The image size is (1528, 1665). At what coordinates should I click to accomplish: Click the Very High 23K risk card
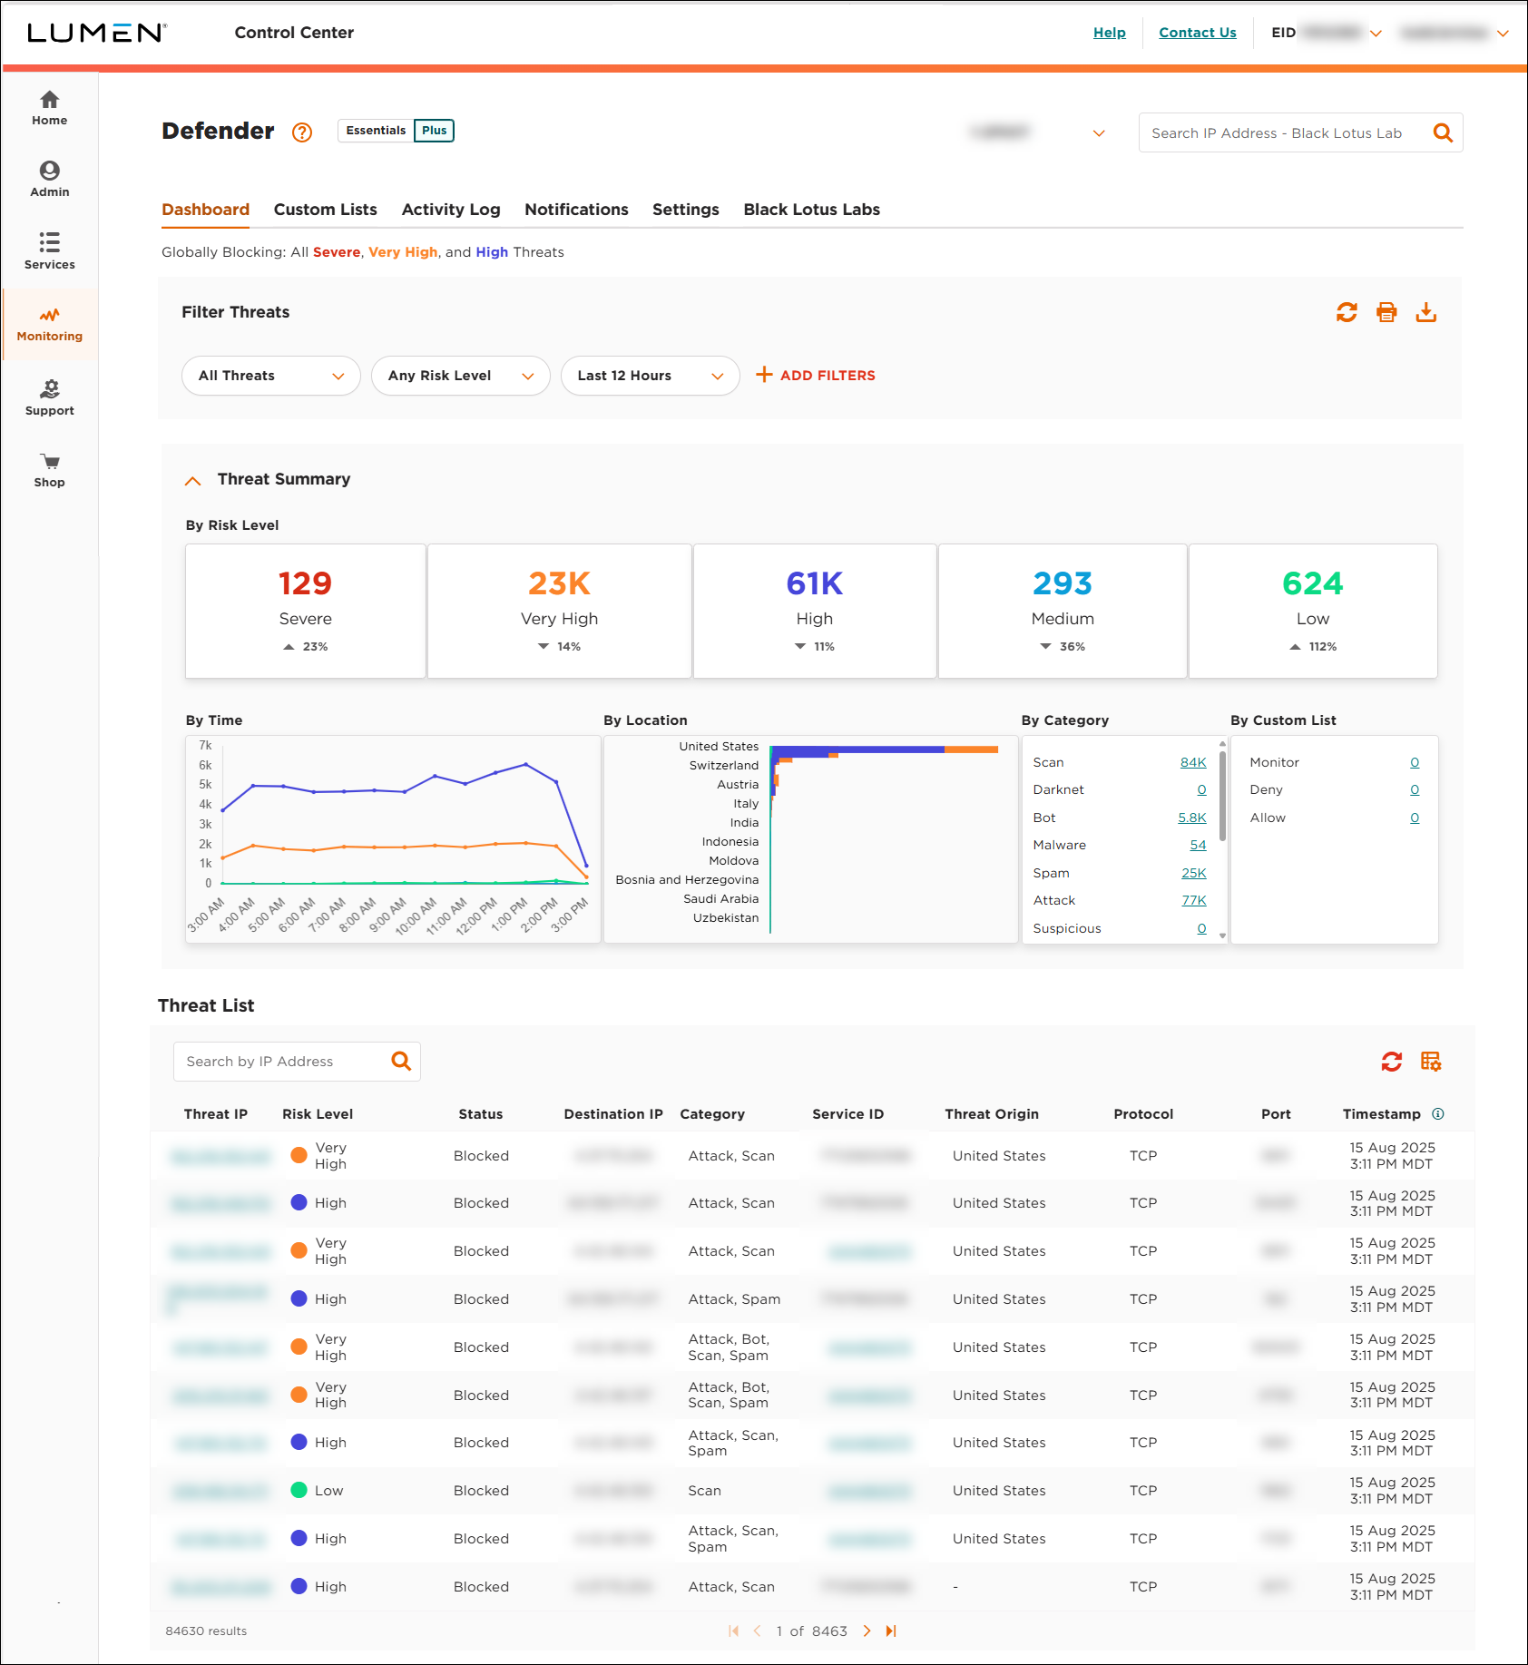tap(560, 611)
